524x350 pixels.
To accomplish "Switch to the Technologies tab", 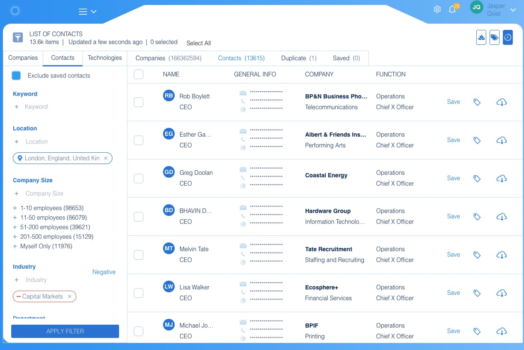I will (x=105, y=58).
